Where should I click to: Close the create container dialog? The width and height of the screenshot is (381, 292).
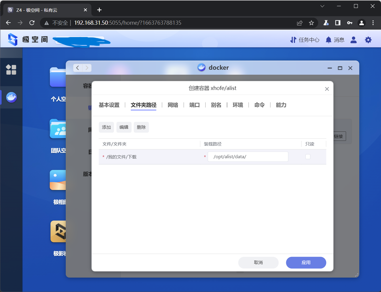coord(327,89)
